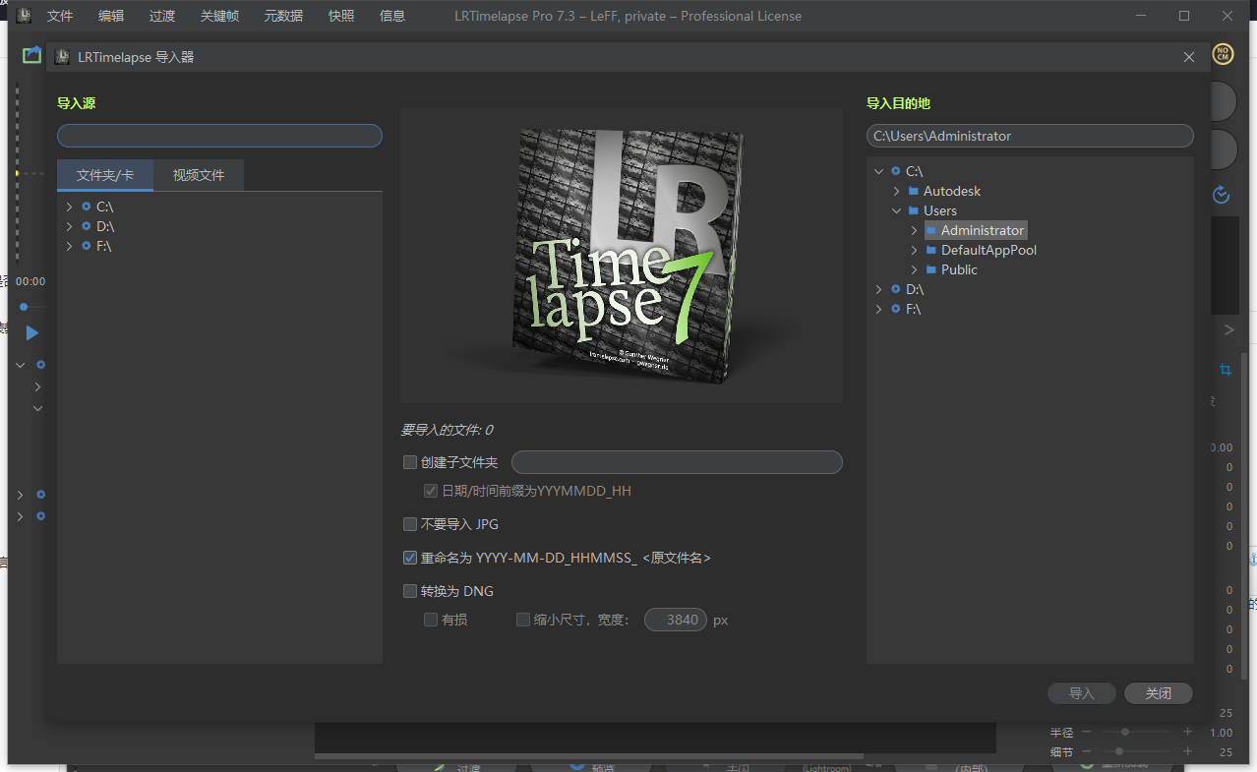Expand D:\ in the destination tree
The image size is (1257, 772).
878,289
